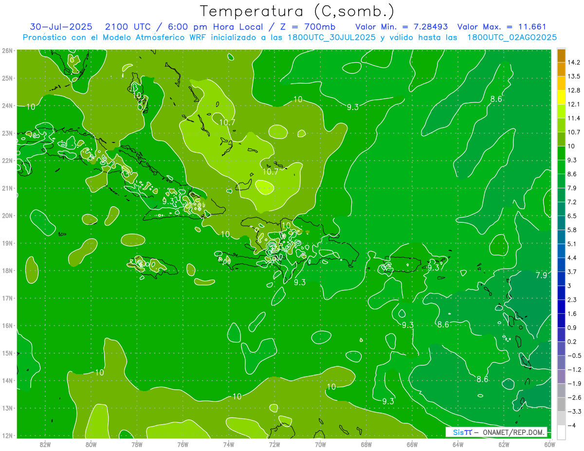The image size is (584, 451).
Task: Click the 9.3 contour label near 24N 69W
Action: coord(353,107)
